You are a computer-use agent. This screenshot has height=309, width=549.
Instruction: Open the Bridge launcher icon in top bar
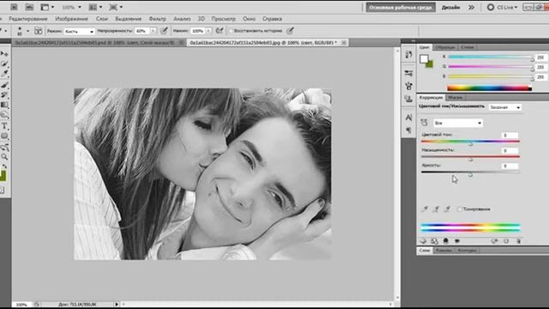click(14, 7)
